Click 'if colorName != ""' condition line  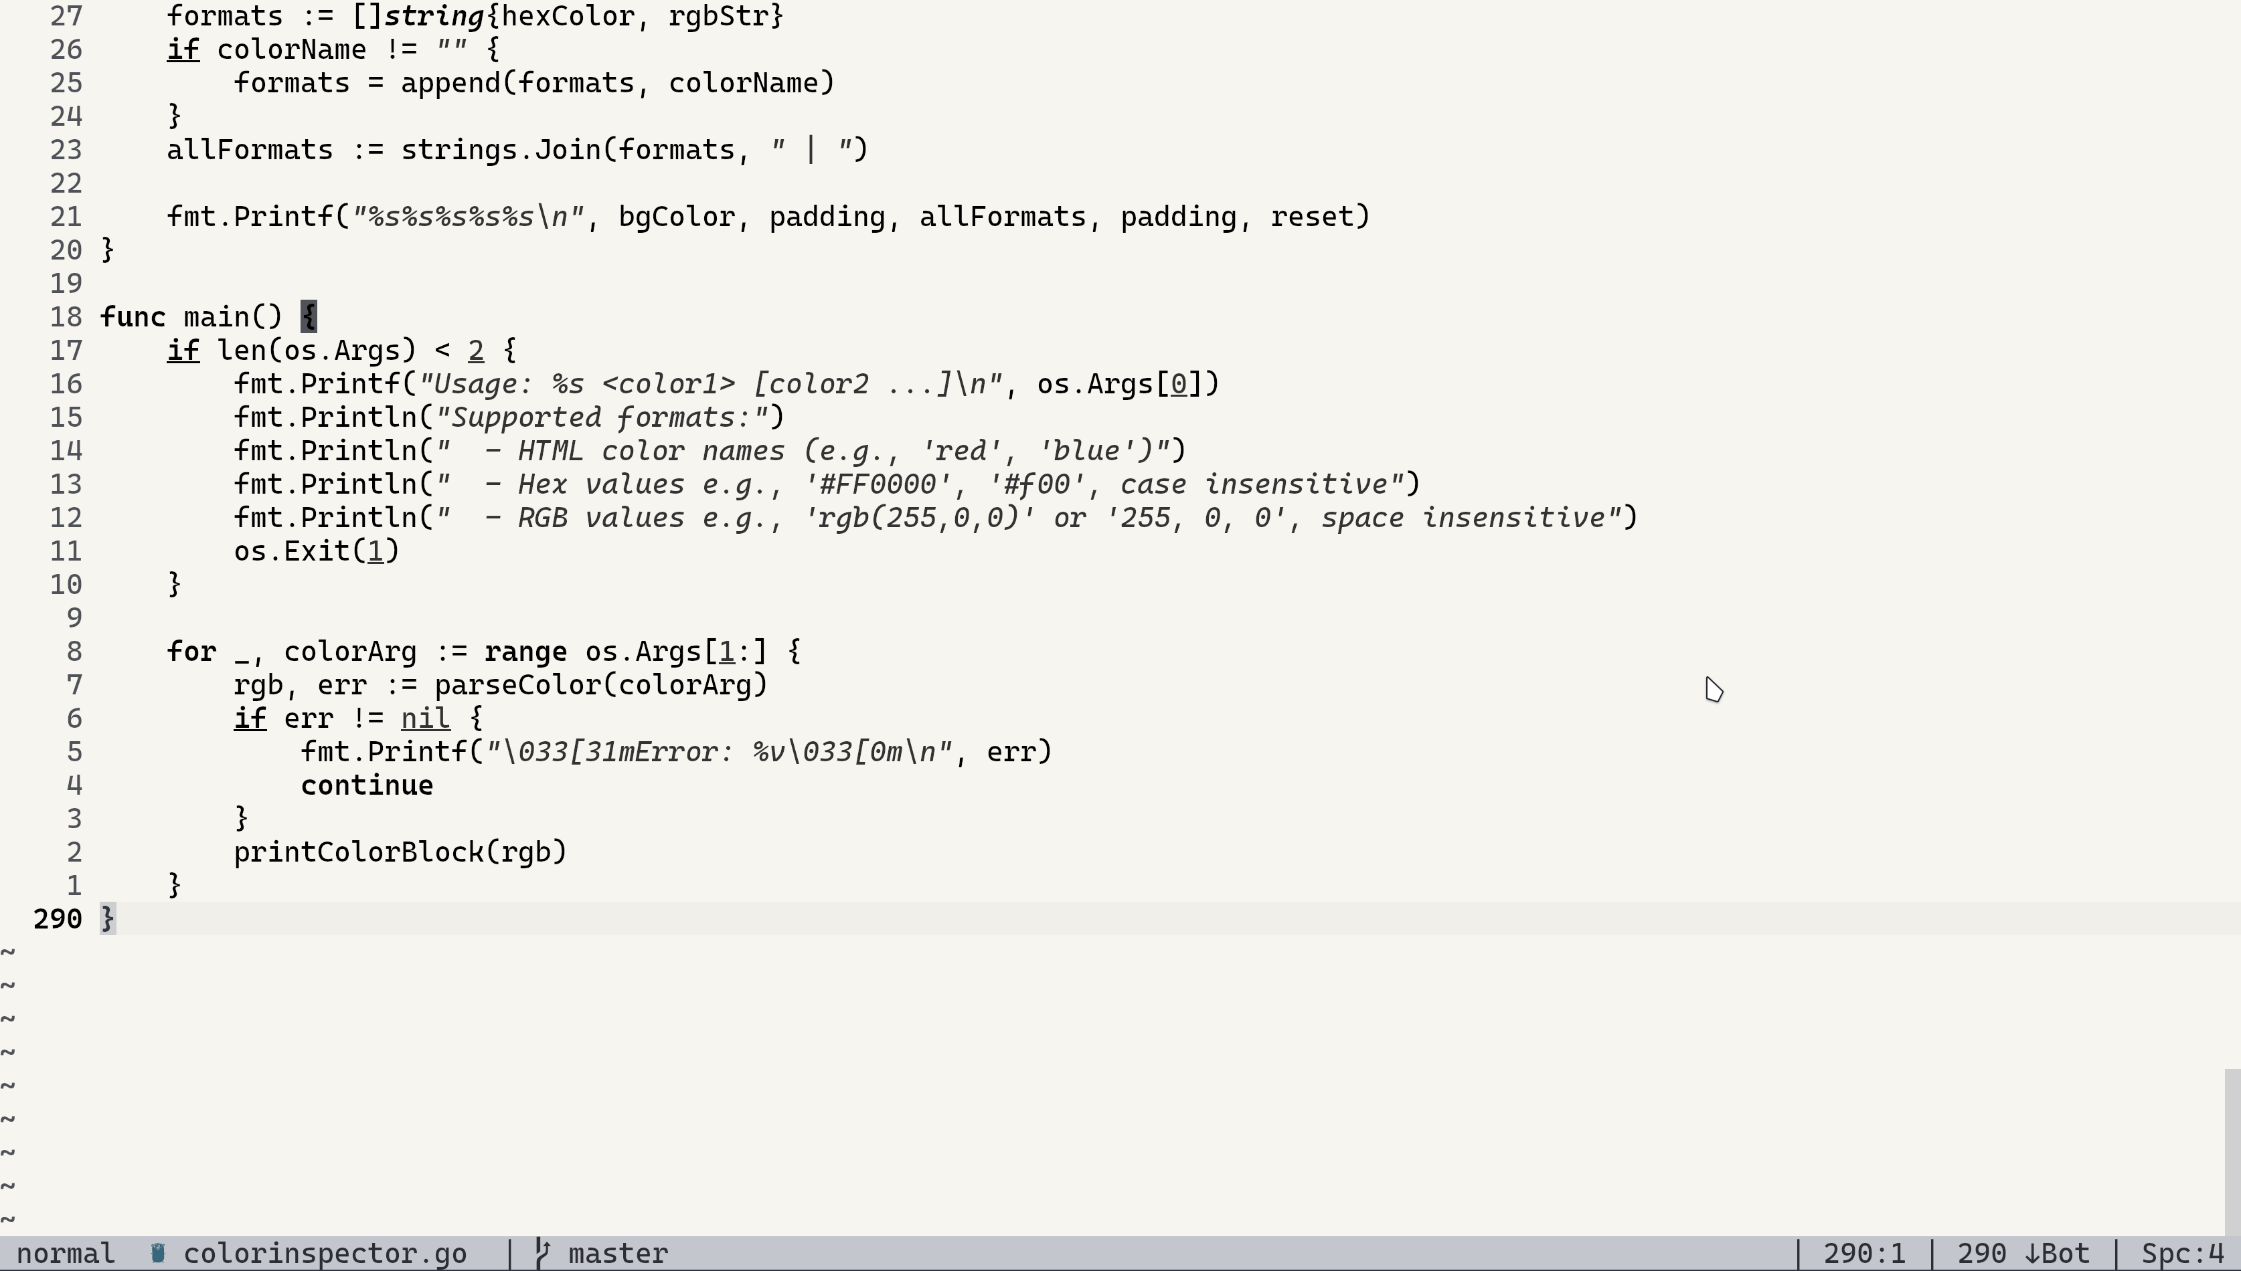tap(333, 50)
